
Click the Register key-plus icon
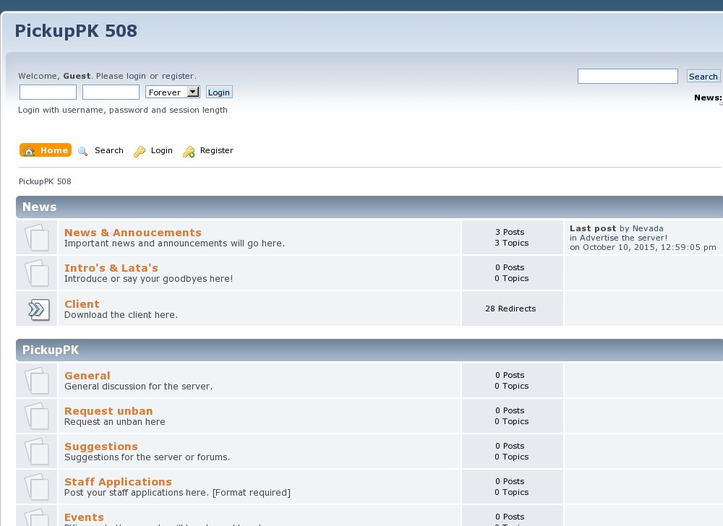tap(189, 151)
